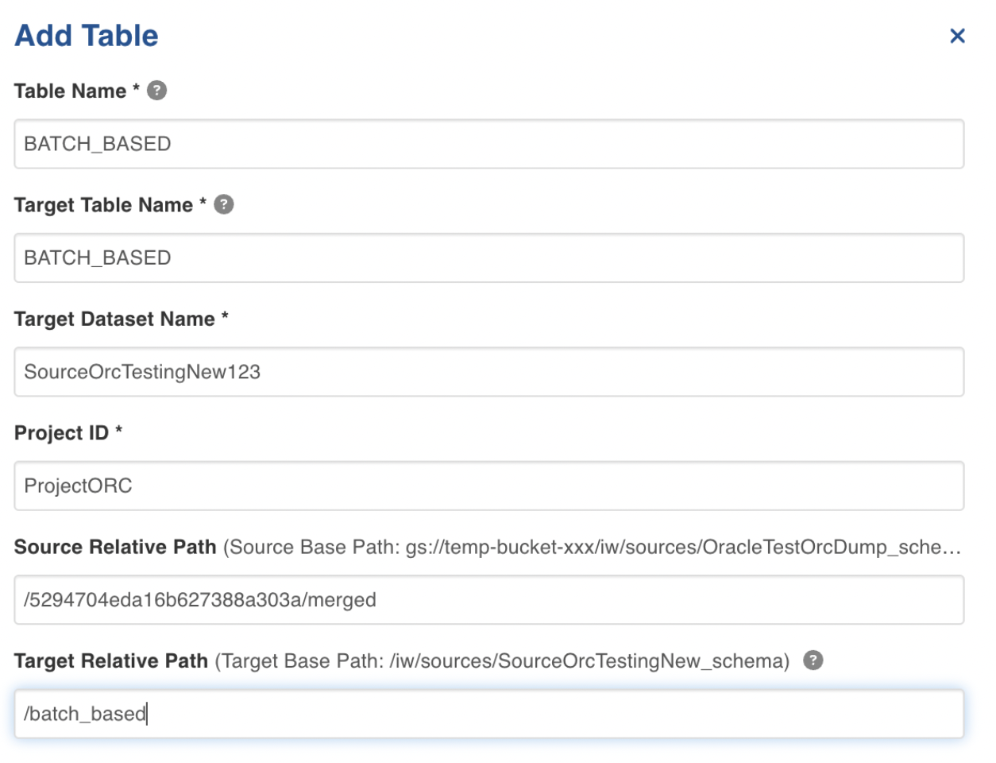Viewport: 996px width, 763px height.
Task: Show help for Target Relative Path
Action: (813, 660)
